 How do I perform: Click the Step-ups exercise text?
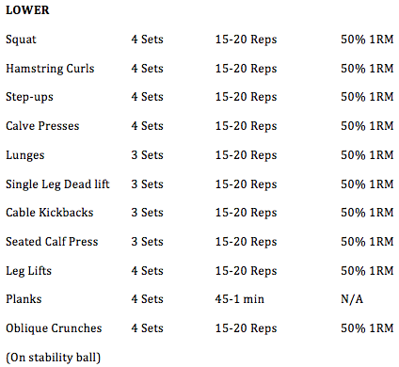[29, 97]
